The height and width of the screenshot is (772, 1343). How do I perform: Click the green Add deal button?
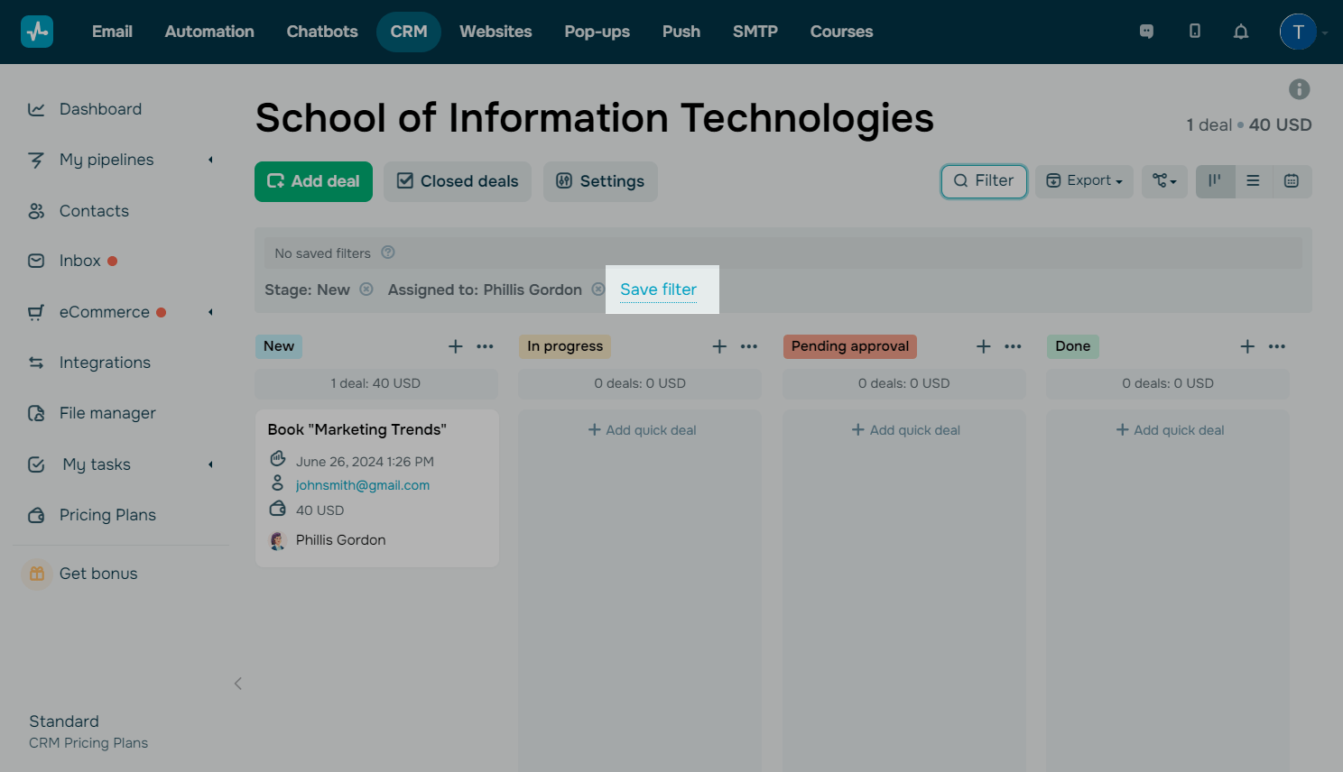[x=313, y=181]
